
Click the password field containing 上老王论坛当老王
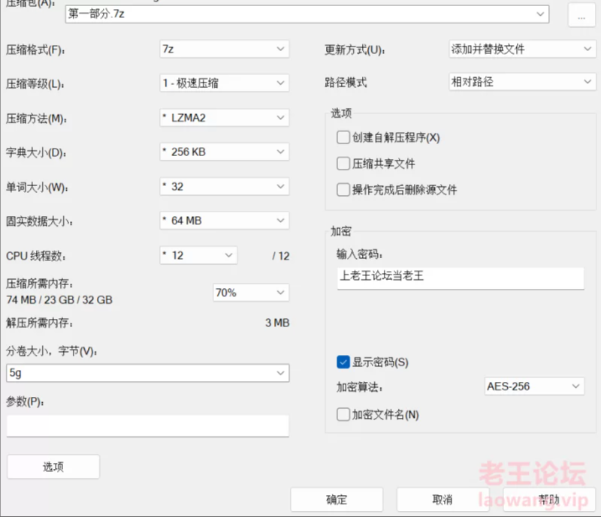(x=461, y=278)
